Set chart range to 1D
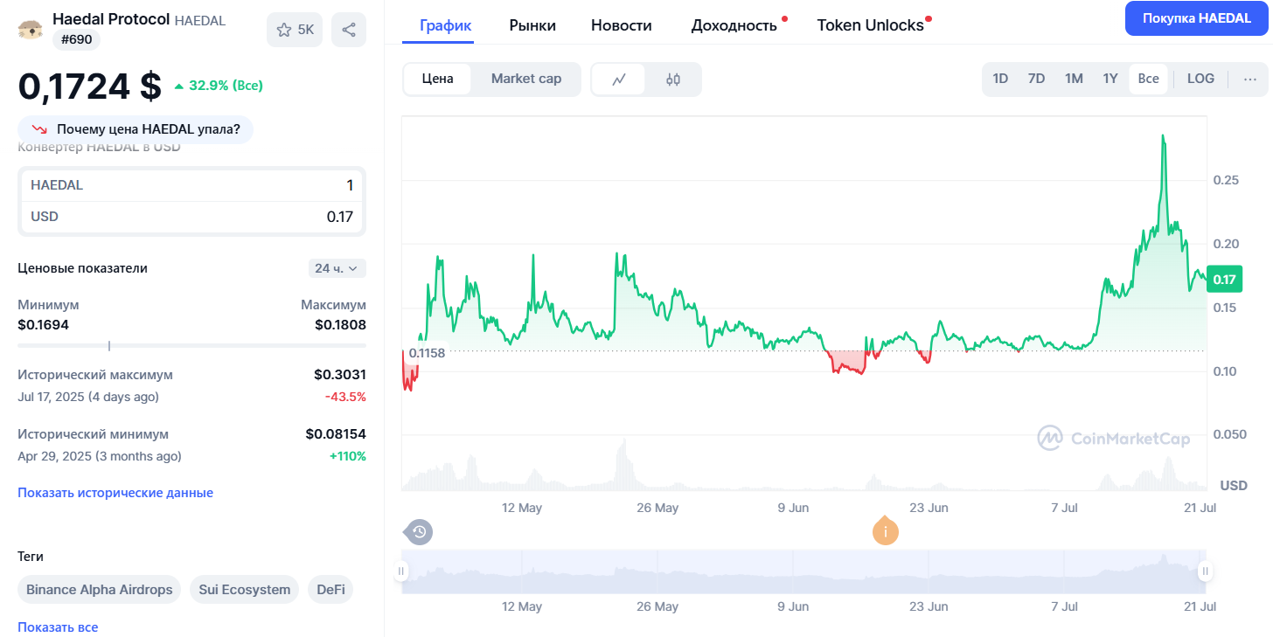1273x637 pixels. [1000, 79]
